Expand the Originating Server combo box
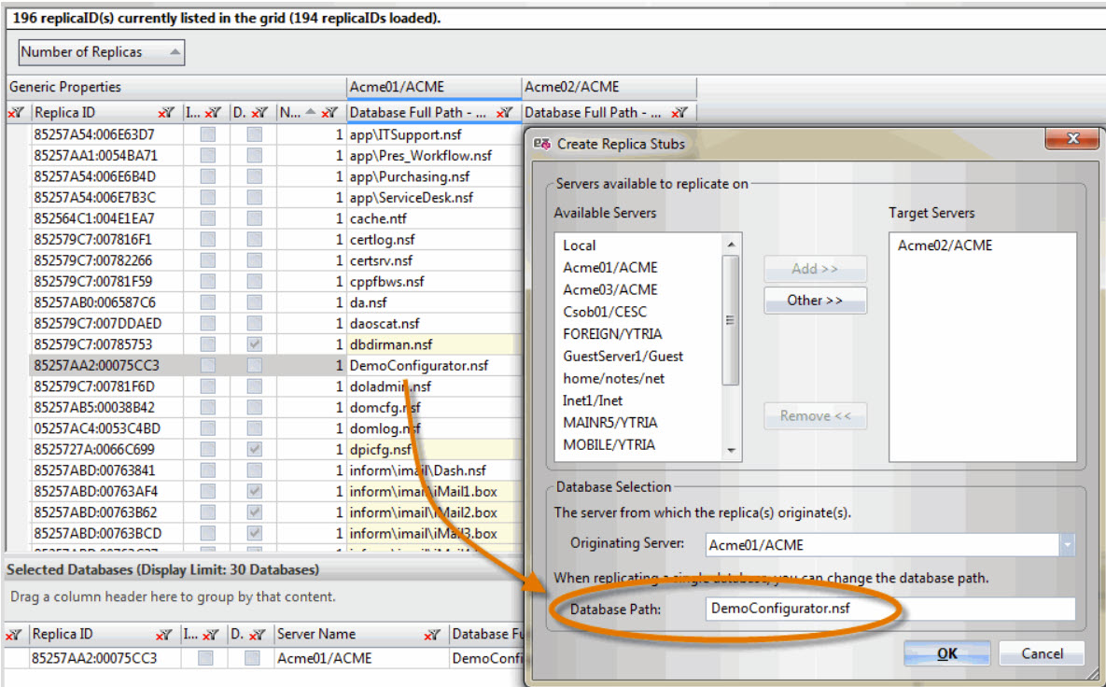 tap(1067, 545)
